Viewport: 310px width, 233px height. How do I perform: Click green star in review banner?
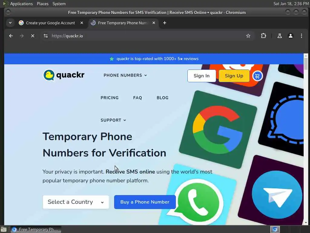click(111, 59)
